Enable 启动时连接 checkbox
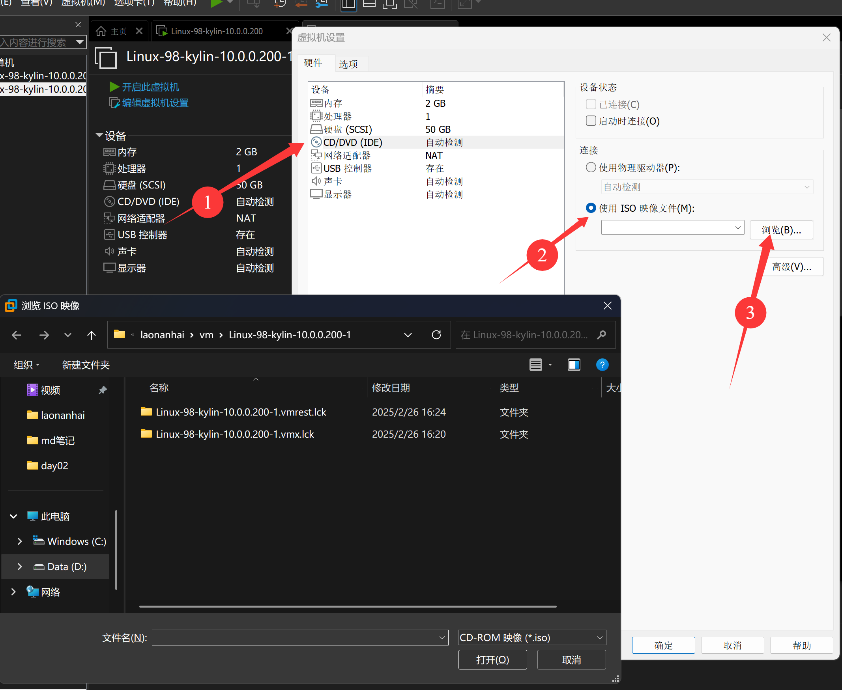This screenshot has width=842, height=690. coord(591,121)
